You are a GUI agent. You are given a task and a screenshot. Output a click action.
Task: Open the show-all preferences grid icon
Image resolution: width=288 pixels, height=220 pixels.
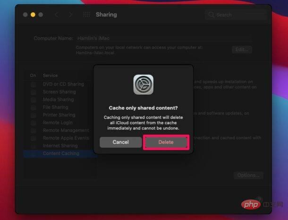coord(86,15)
